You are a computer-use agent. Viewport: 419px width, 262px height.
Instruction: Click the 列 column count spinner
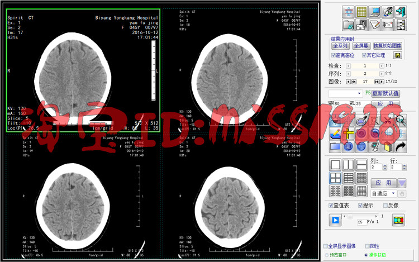tap(385, 167)
